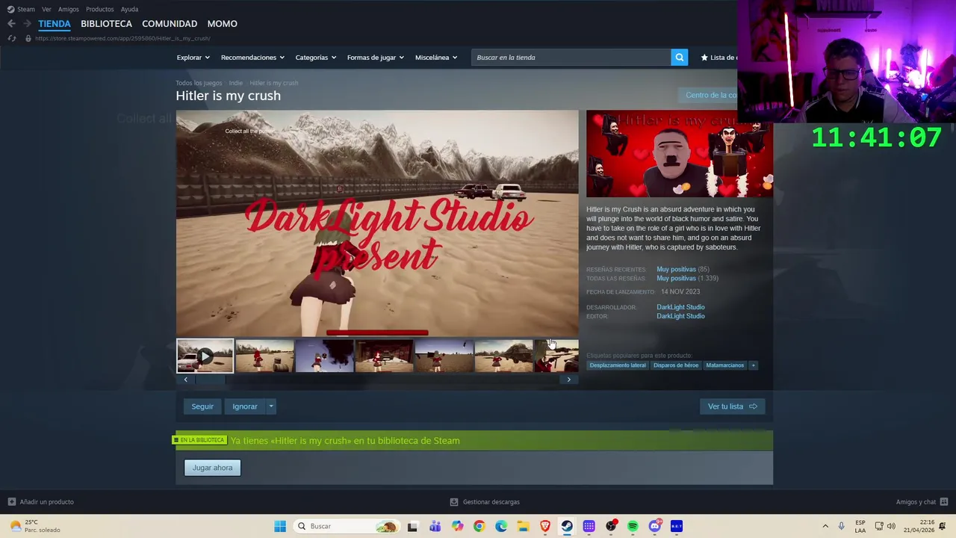Click the Todos los juegos breadcrumb
Image resolution: width=956 pixels, height=538 pixels.
tap(199, 83)
